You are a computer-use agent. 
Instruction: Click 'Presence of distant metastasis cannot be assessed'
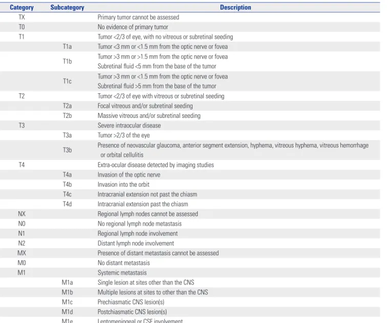point(158,253)
